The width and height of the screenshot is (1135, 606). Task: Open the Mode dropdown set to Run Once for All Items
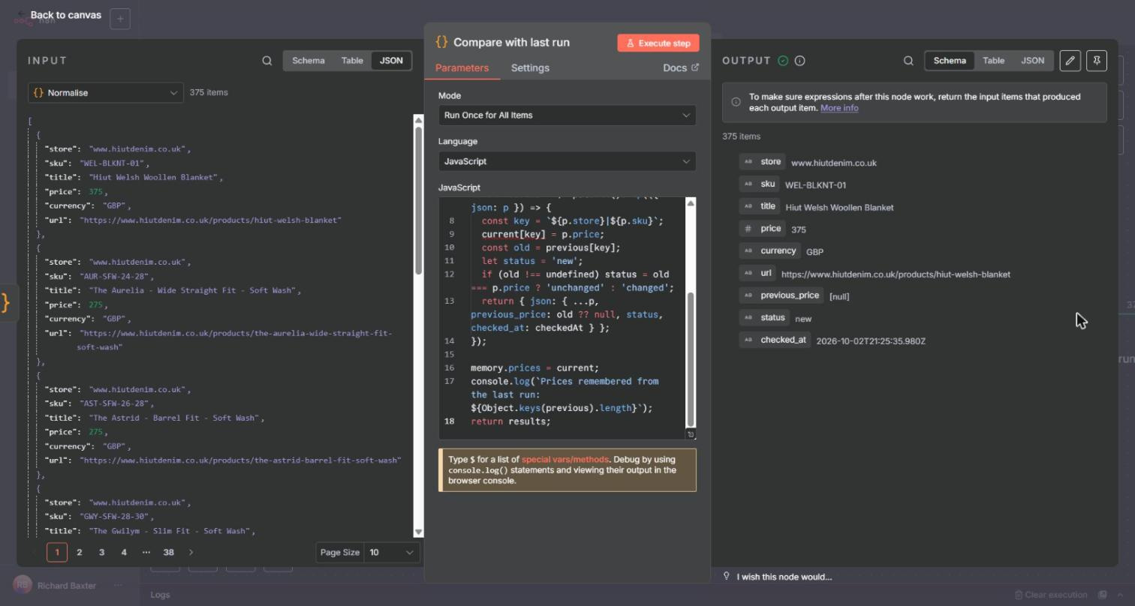pos(567,115)
